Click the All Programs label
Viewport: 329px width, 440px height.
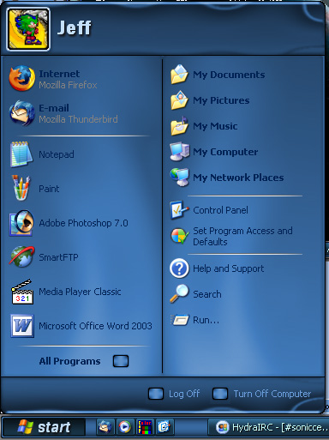click(69, 361)
